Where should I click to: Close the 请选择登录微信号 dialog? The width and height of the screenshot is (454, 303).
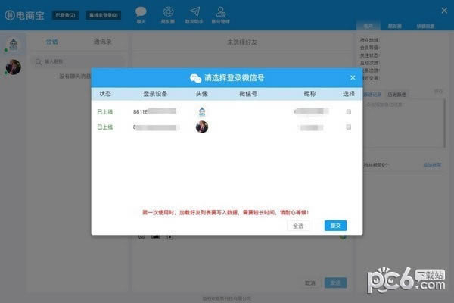[353, 77]
